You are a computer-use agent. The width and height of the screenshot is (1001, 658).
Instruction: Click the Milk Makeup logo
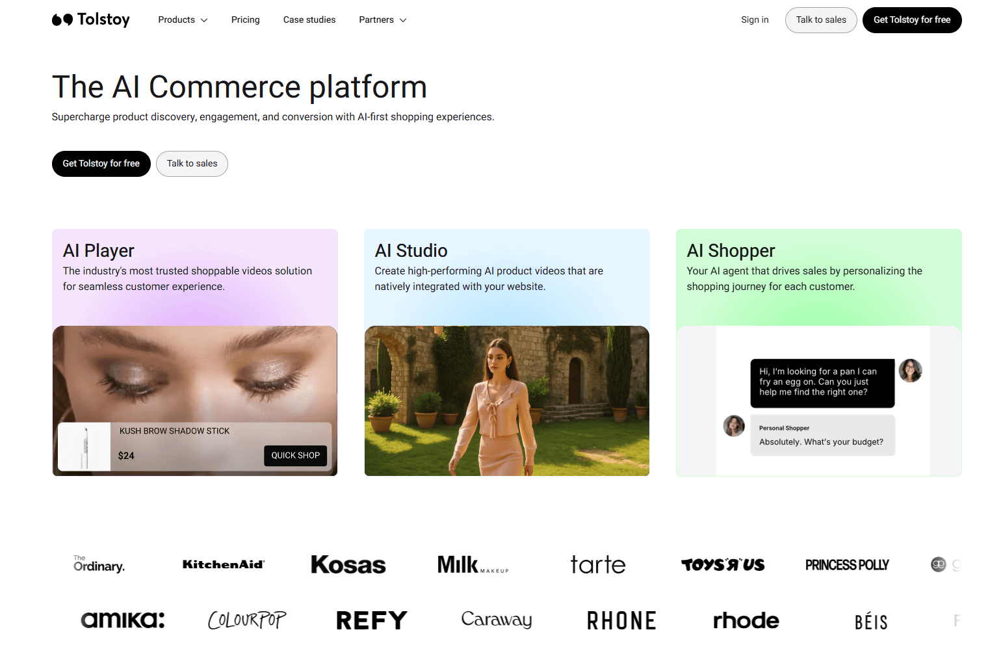point(473,564)
